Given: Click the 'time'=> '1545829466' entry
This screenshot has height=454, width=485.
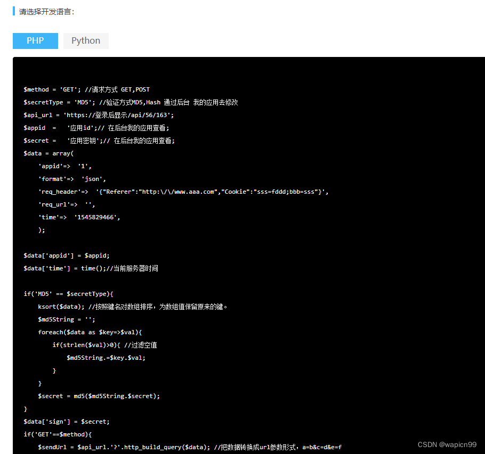Looking at the screenshot, I should coord(79,217).
